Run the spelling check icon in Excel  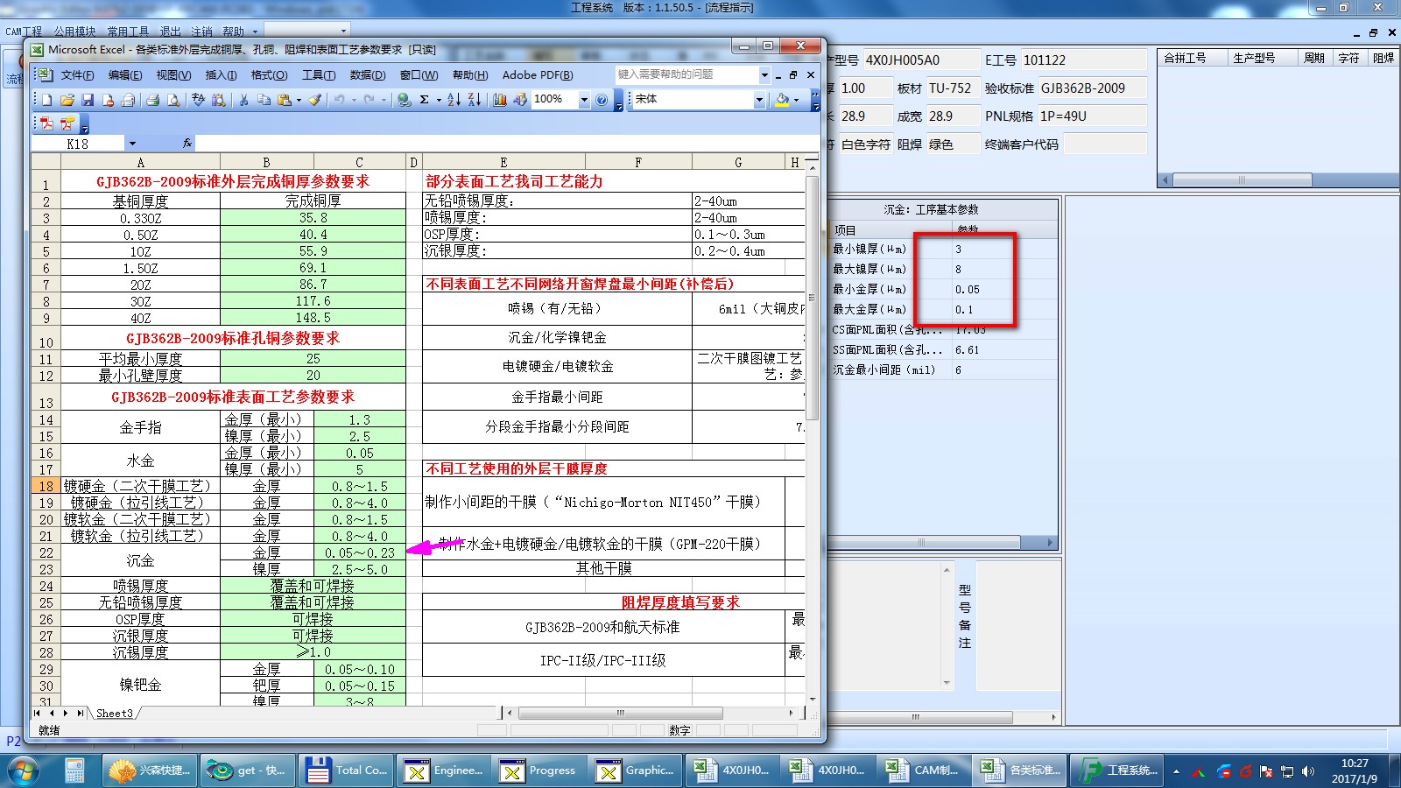tap(199, 101)
